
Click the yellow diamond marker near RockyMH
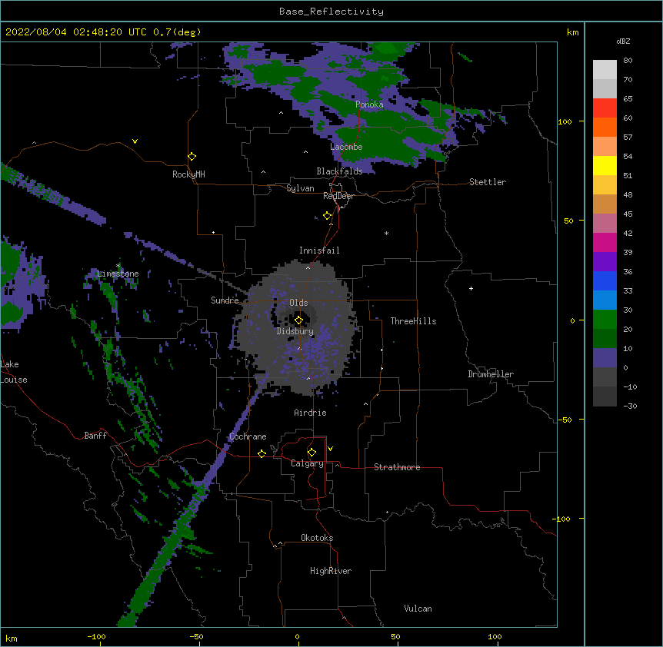pyautogui.click(x=192, y=157)
